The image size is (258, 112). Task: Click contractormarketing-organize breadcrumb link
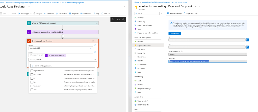click(73, 3)
